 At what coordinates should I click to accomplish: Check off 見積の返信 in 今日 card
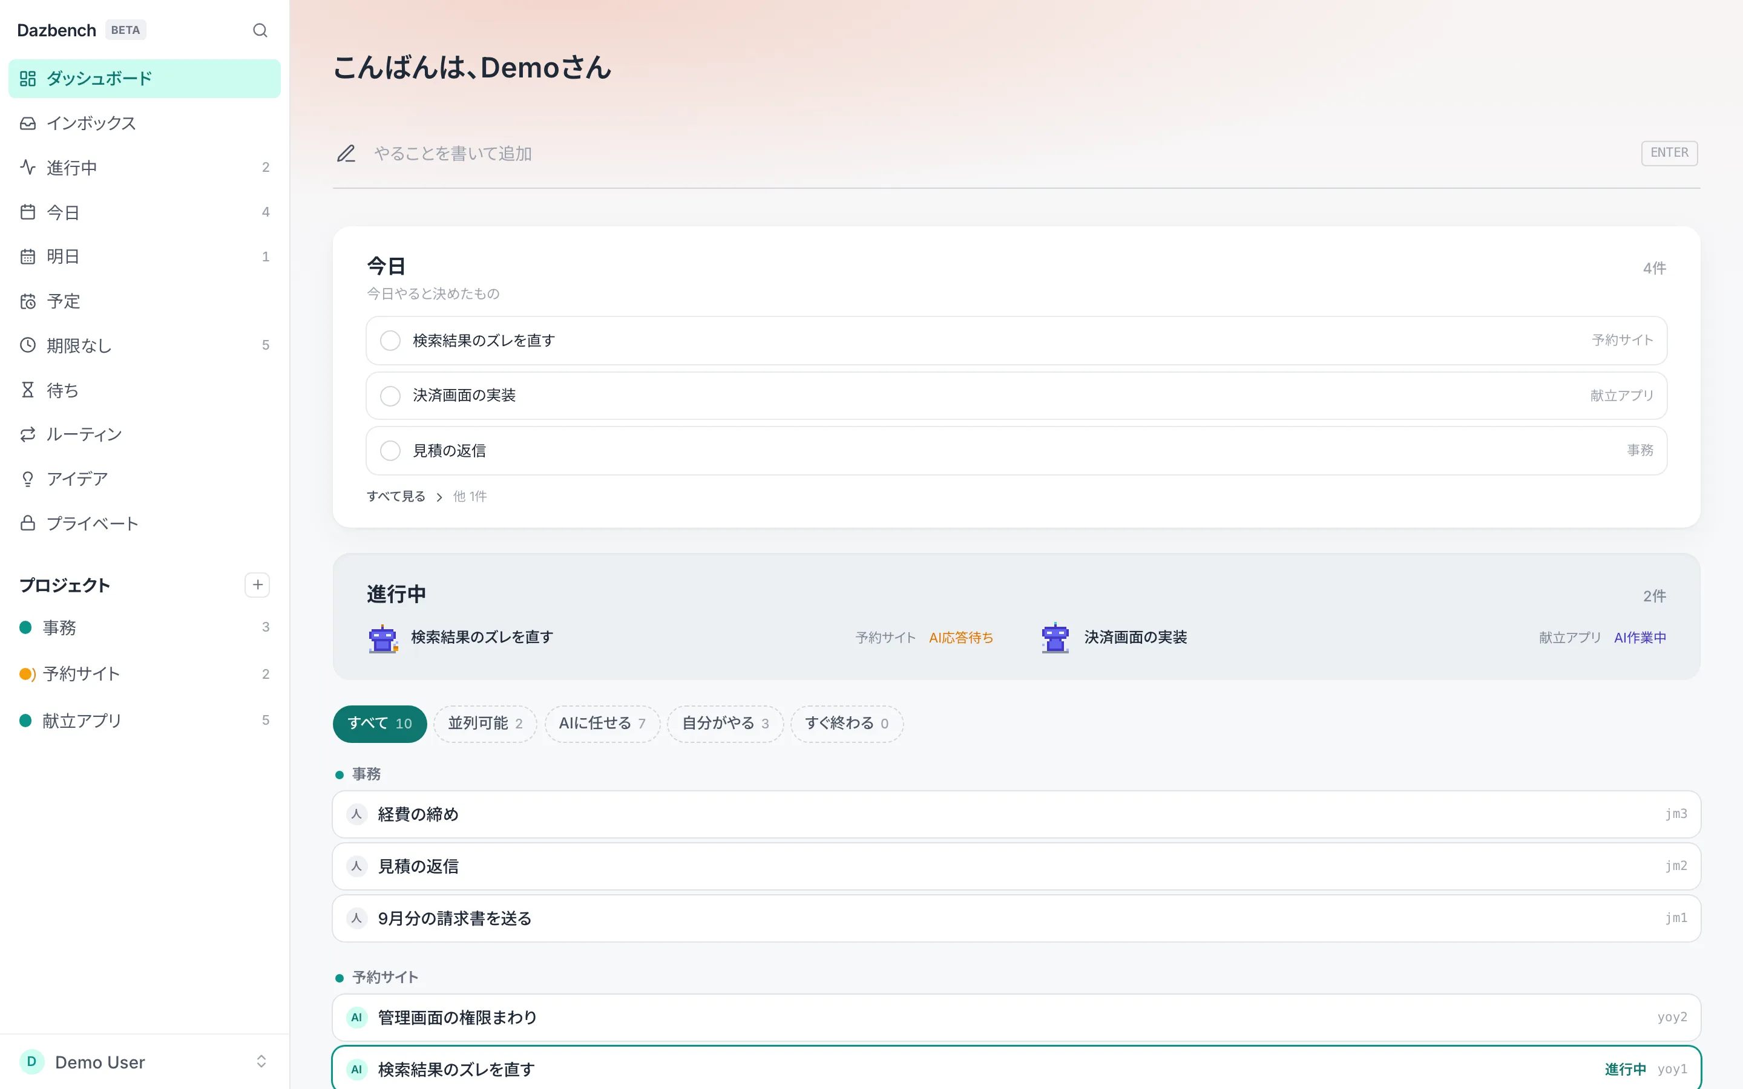[390, 451]
